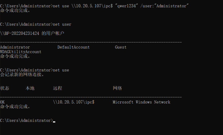This screenshot has width=223, height=135.
Task: Click the "qwer1234" password text in first command
Action: [x=126, y=6]
